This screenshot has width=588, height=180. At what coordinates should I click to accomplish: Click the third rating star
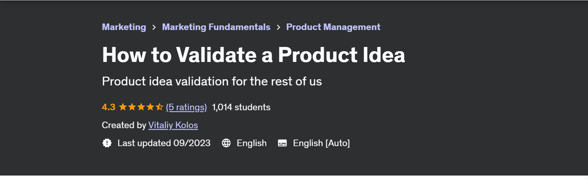tap(141, 107)
